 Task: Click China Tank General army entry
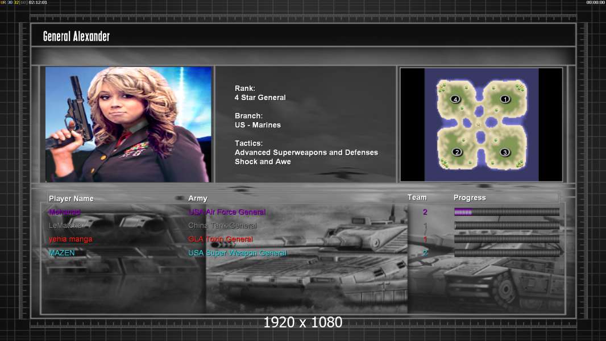click(222, 226)
